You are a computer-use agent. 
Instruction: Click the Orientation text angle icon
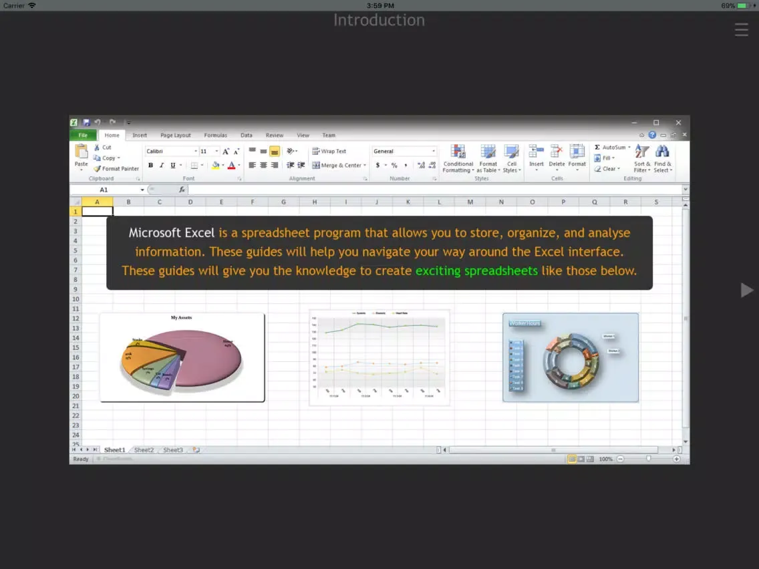click(291, 152)
